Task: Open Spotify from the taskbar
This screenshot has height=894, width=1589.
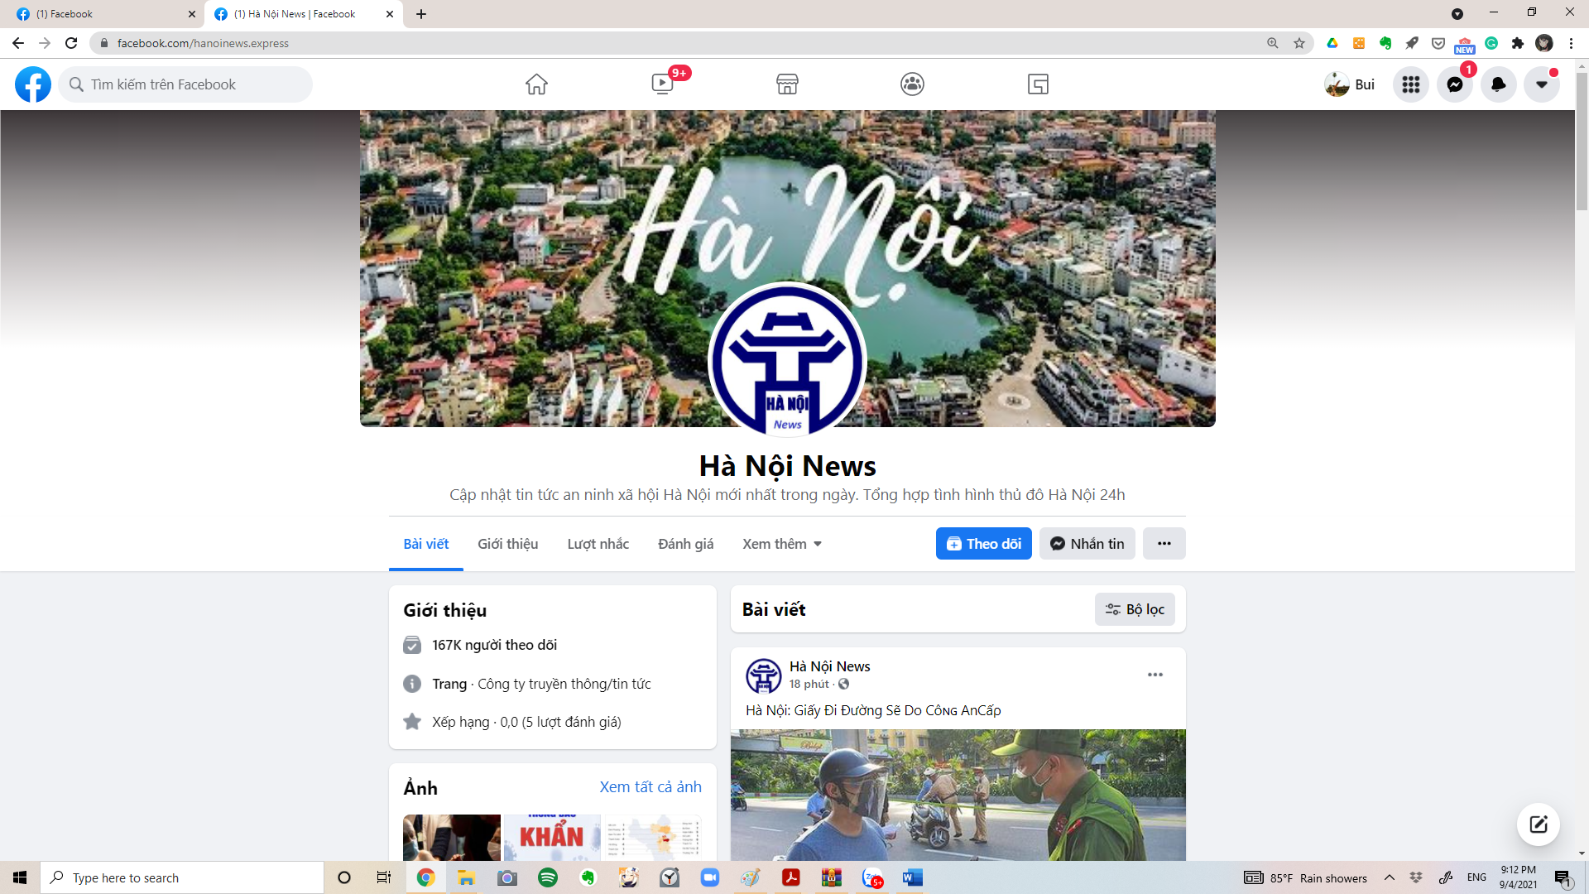Action: [x=548, y=877]
